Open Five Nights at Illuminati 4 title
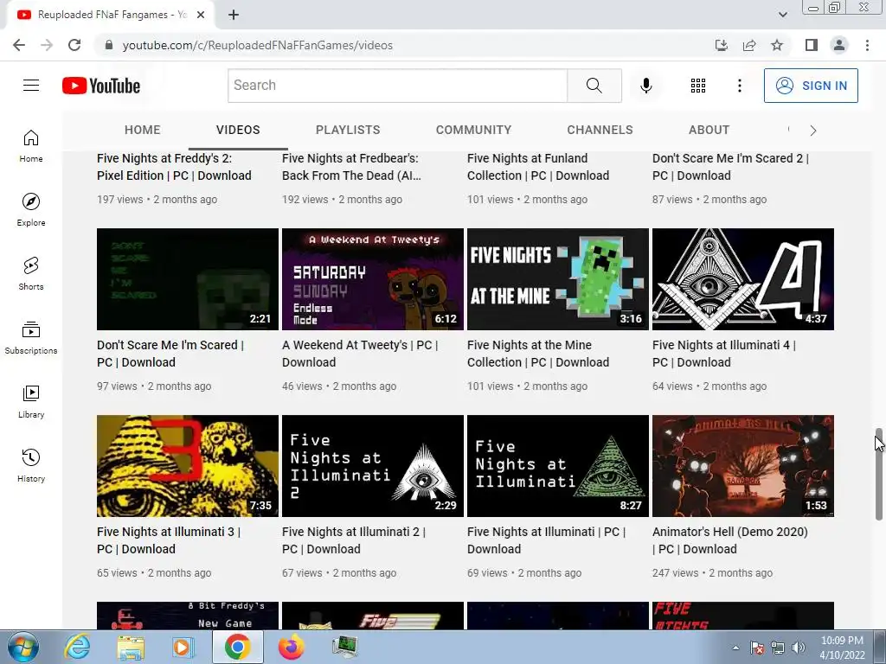The height and width of the screenshot is (664, 886). tap(724, 354)
